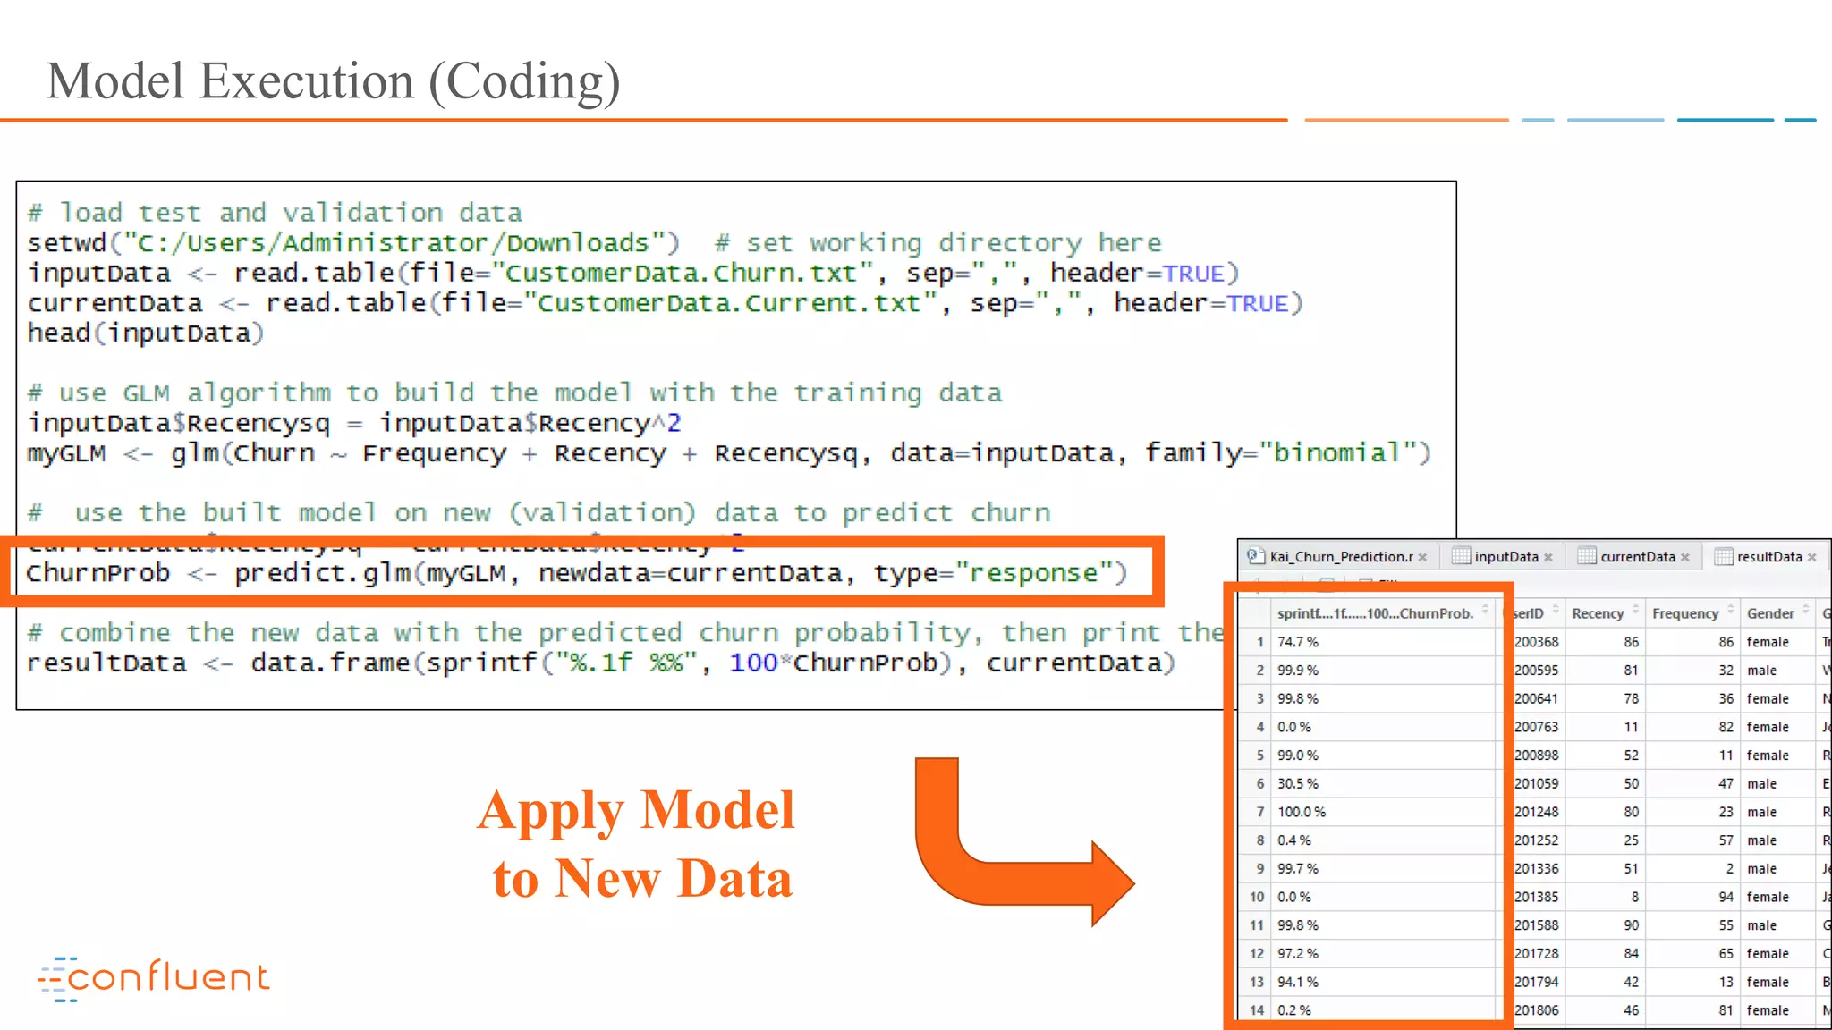Click the confluent logo
The width and height of the screenshot is (1832, 1030).
(153, 978)
